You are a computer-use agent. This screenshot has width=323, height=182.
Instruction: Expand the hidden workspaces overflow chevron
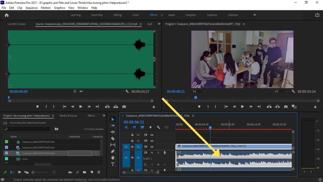(255, 15)
